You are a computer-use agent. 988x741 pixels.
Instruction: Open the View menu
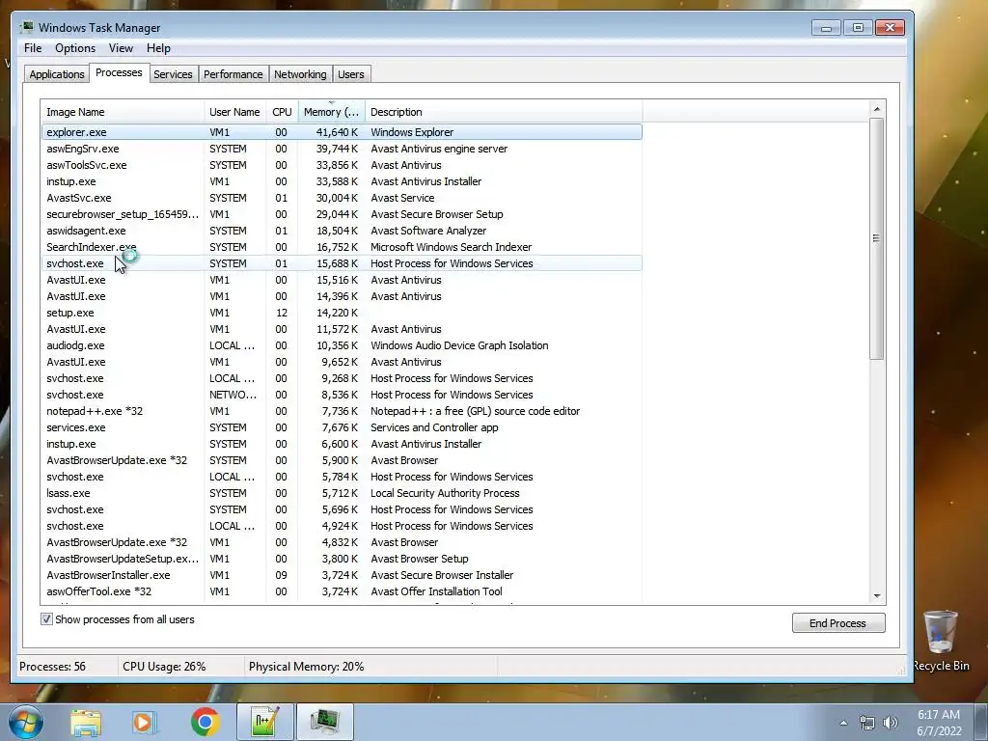[x=121, y=48]
